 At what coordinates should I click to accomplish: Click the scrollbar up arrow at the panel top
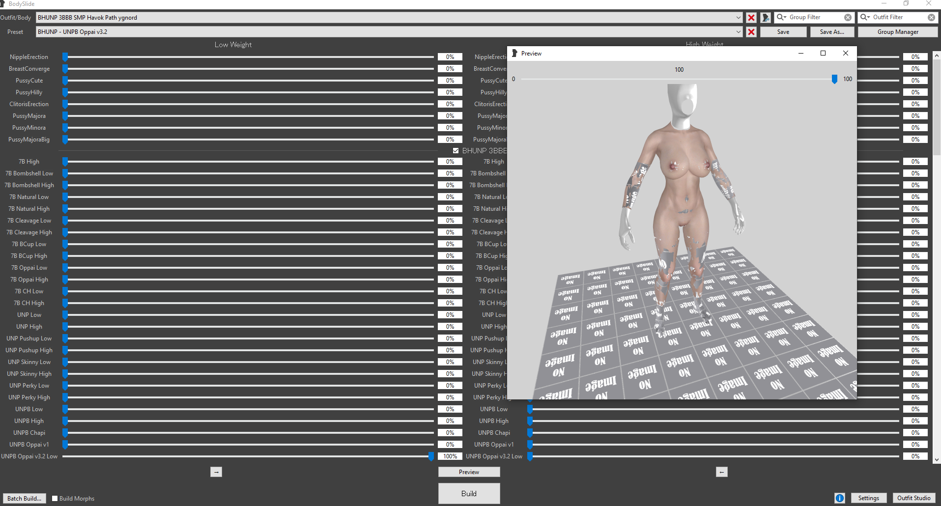937,55
